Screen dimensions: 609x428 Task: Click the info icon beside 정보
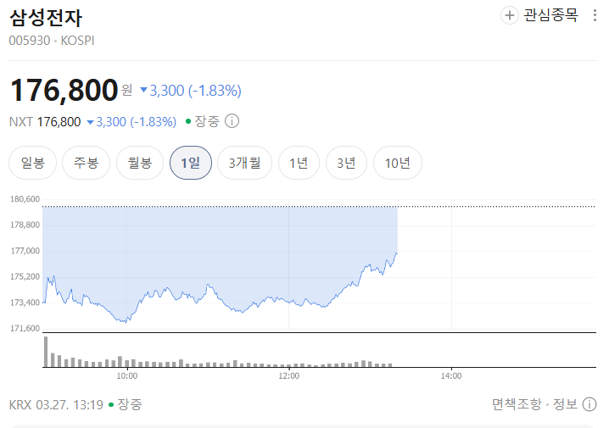[x=588, y=404]
